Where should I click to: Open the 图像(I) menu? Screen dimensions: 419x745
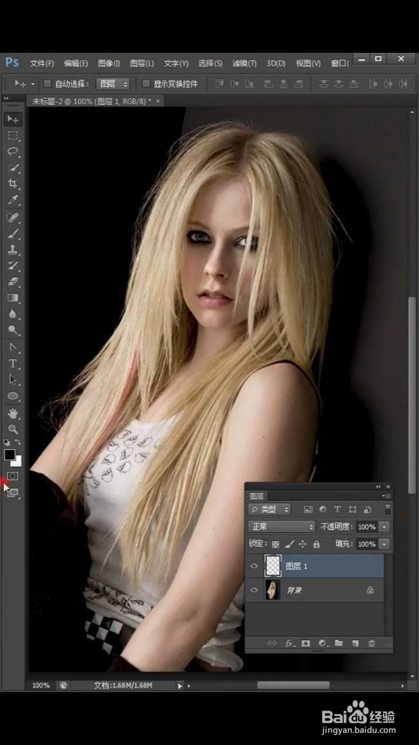109,63
